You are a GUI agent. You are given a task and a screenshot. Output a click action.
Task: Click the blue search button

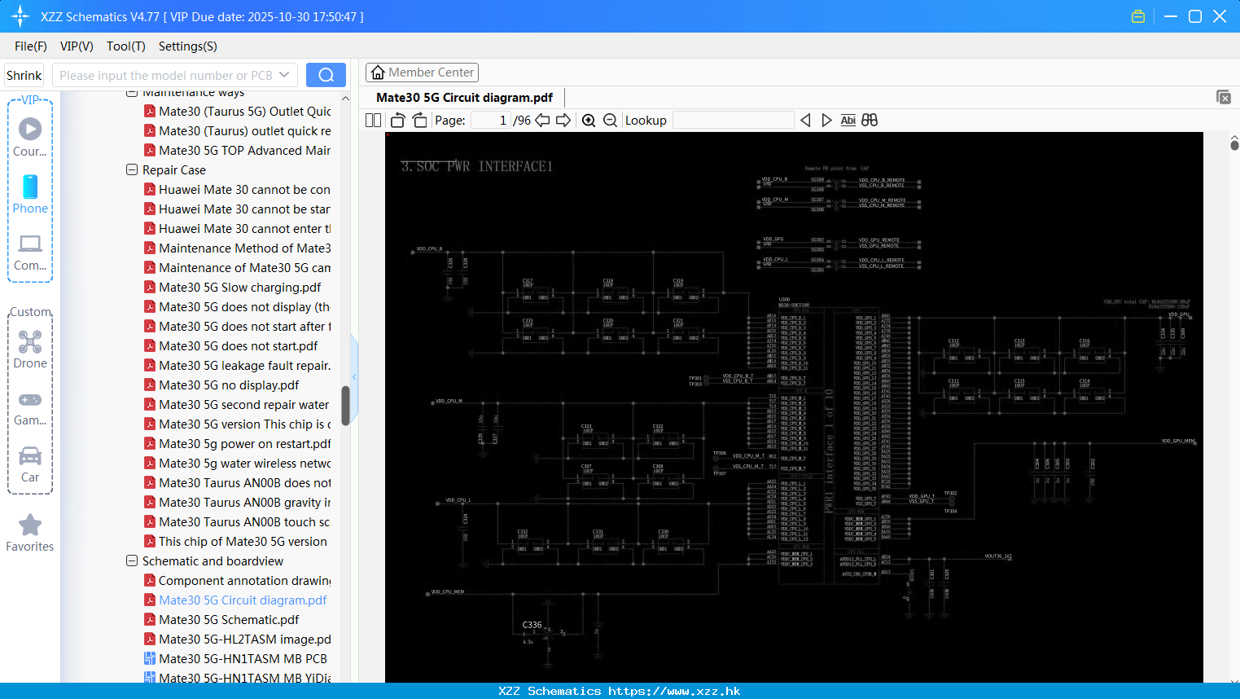(x=326, y=75)
